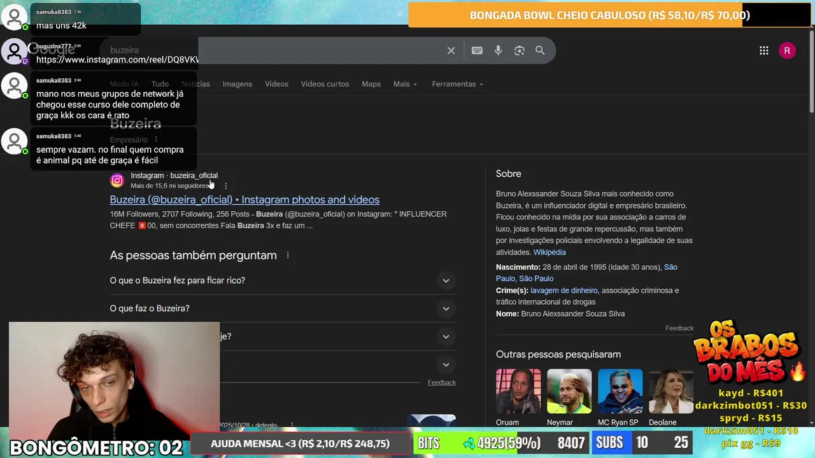
Task: Click the Instagram logo next to the result
Action: pyautogui.click(x=117, y=181)
